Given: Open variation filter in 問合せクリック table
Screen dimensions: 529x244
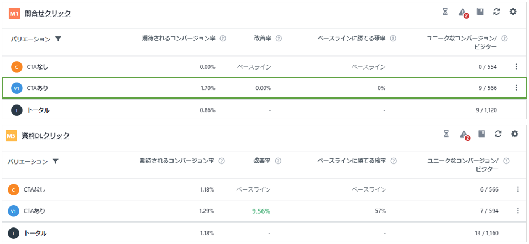Looking at the screenshot, I should click(x=59, y=39).
